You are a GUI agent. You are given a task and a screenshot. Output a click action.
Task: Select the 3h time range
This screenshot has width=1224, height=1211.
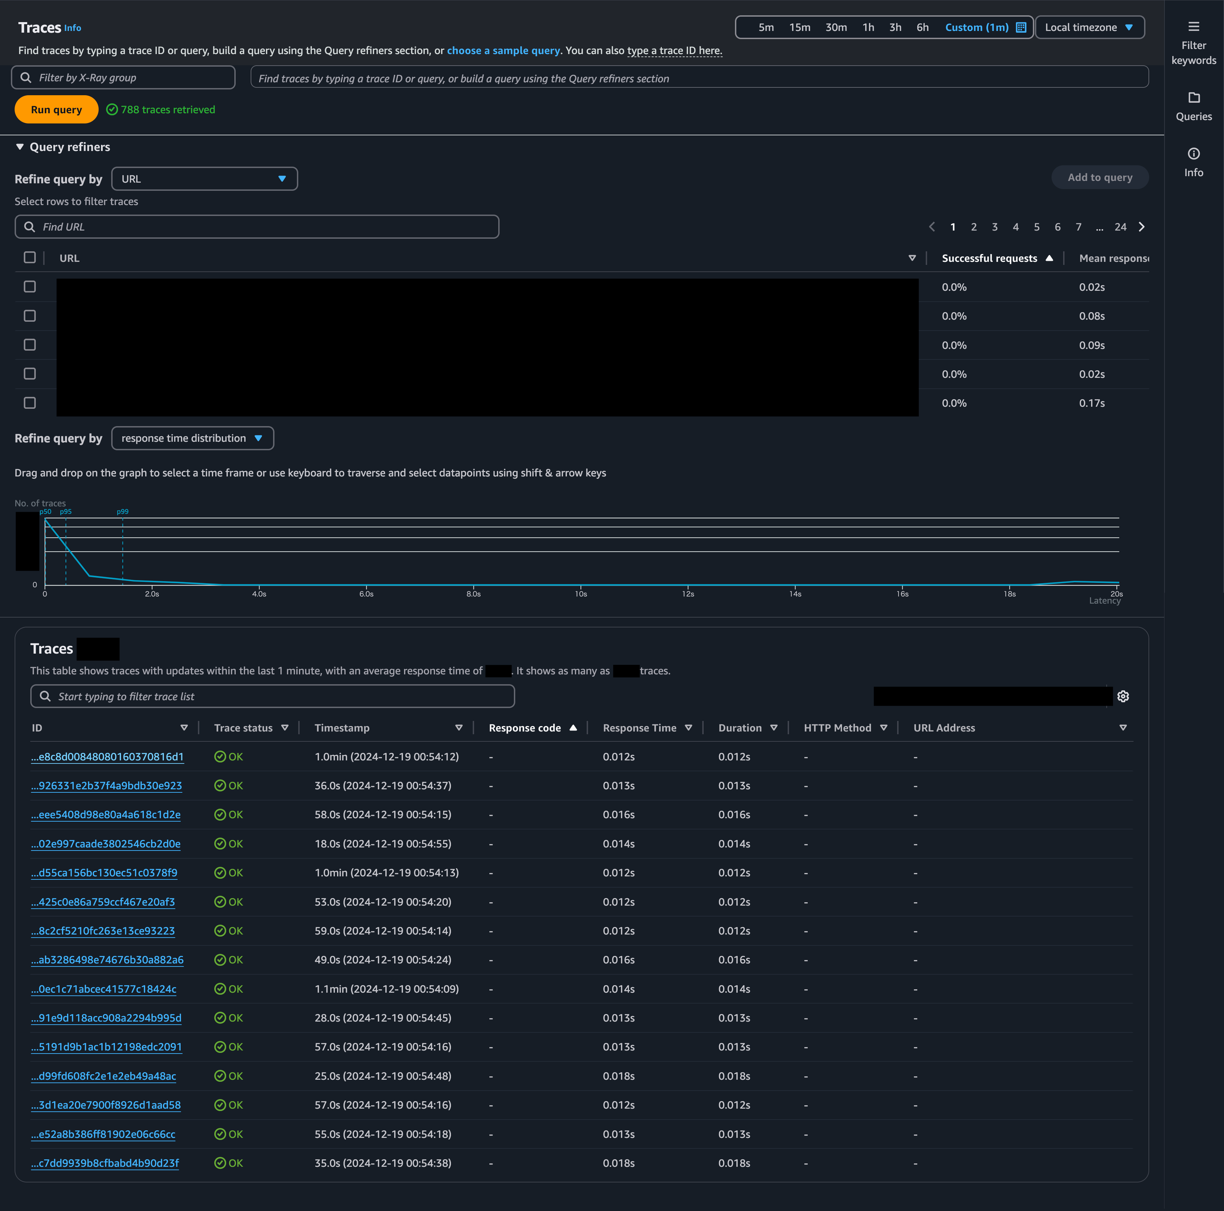coord(895,27)
